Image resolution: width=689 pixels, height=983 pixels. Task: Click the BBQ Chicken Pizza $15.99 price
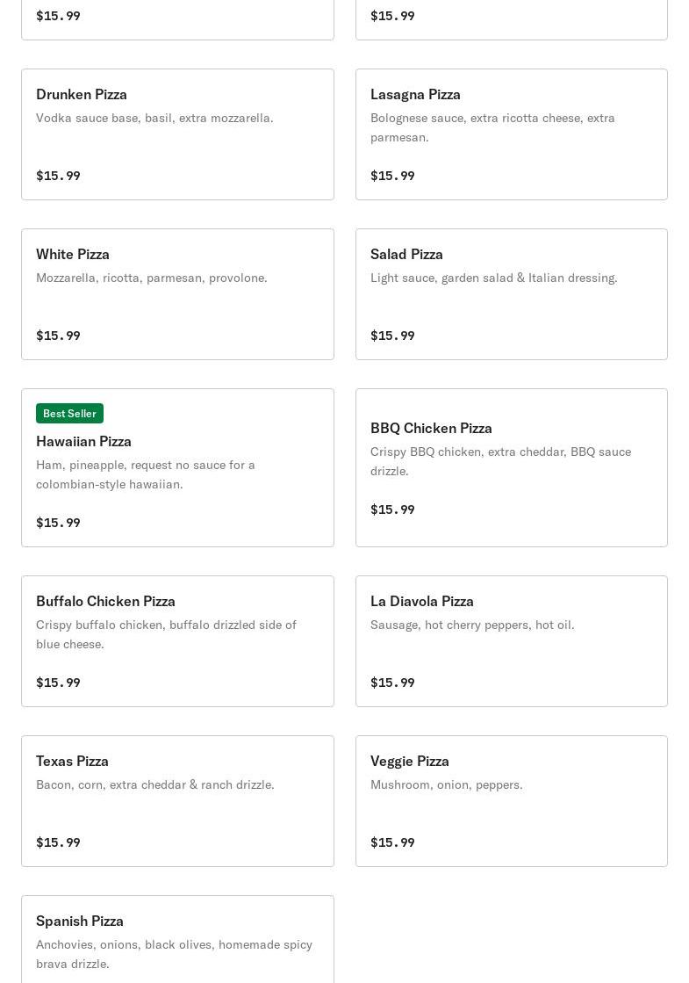392,510
